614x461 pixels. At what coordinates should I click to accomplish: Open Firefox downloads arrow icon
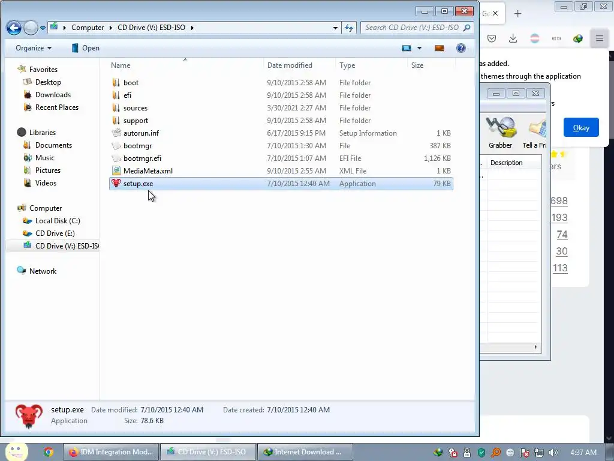click(x=513, y=38)
